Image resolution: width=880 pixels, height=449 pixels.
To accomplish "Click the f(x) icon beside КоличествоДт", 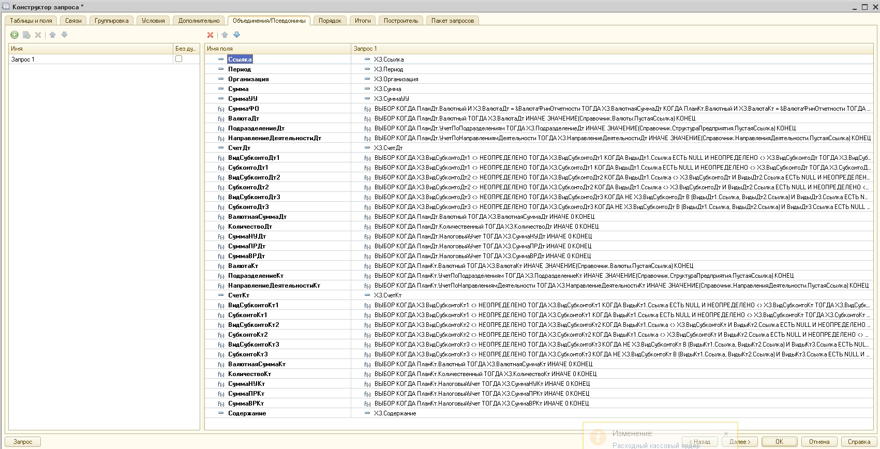I will [221, 227].
